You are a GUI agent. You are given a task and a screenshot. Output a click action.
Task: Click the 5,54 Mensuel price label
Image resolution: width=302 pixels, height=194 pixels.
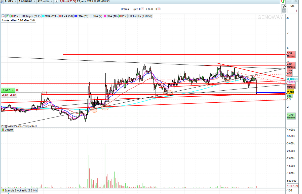(291, 55)
